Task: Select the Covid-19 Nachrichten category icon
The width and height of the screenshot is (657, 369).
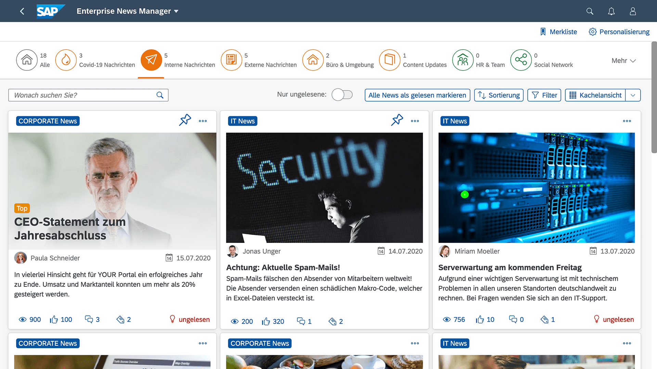Action: 66,60
